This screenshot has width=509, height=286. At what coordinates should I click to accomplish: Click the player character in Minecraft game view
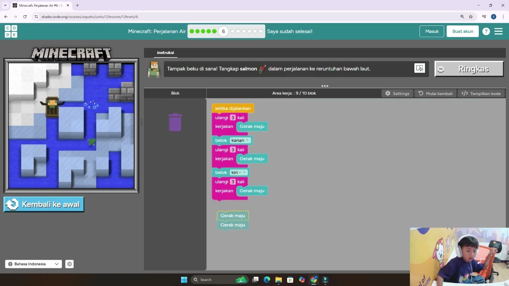tap(52, 106)
